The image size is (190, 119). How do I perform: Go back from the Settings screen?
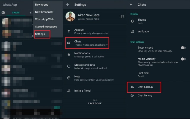[x=68, y=5]
